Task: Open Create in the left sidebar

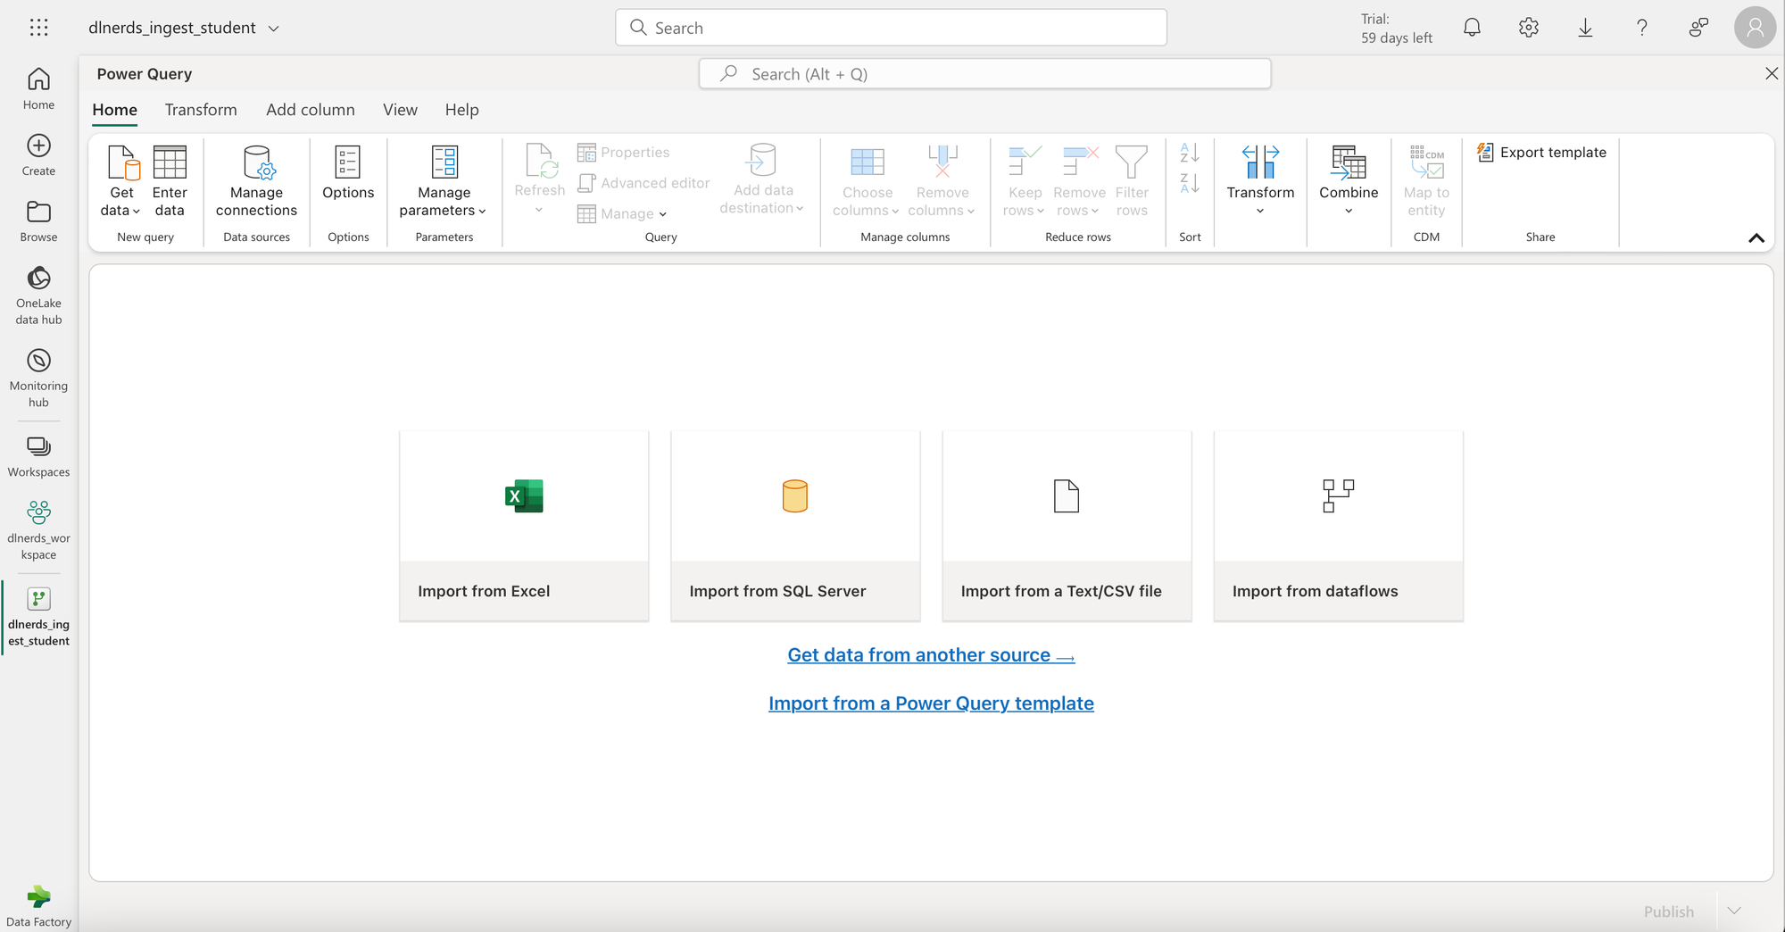Action: coord(38,154)
